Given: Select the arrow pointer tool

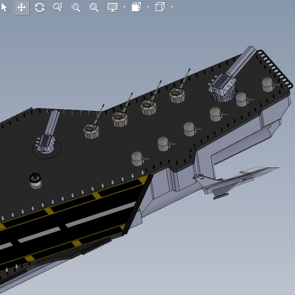Looking at the screenshot, I should click(x=4, y=8).
